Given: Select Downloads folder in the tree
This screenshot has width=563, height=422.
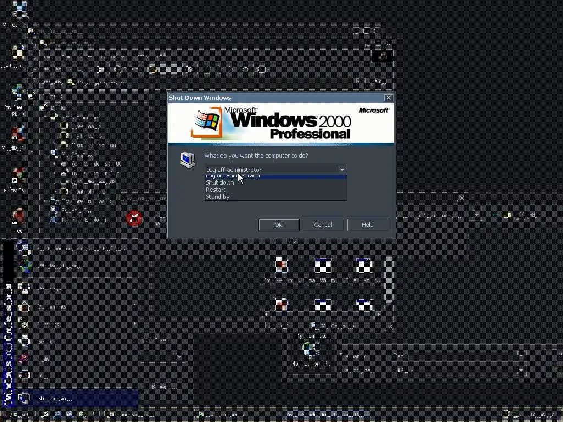Looking at the screenshot, I should click(85, 126).
